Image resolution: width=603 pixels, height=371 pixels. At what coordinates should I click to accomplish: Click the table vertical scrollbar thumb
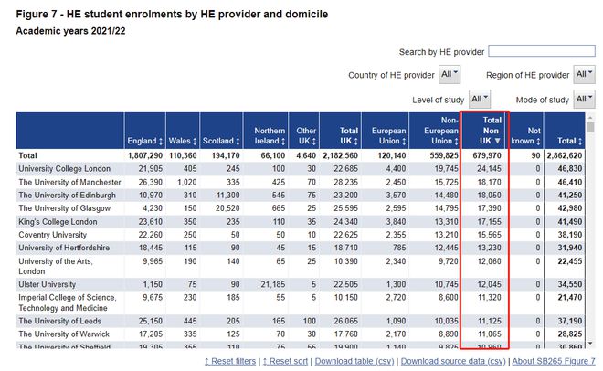coord(590,127)
